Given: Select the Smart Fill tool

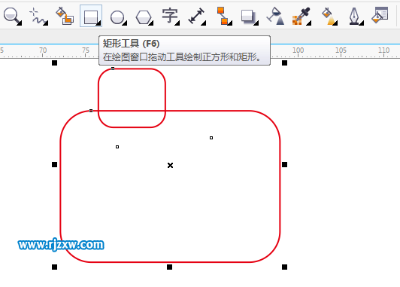Looking at the screenshot, I should (x=65, y=16).
